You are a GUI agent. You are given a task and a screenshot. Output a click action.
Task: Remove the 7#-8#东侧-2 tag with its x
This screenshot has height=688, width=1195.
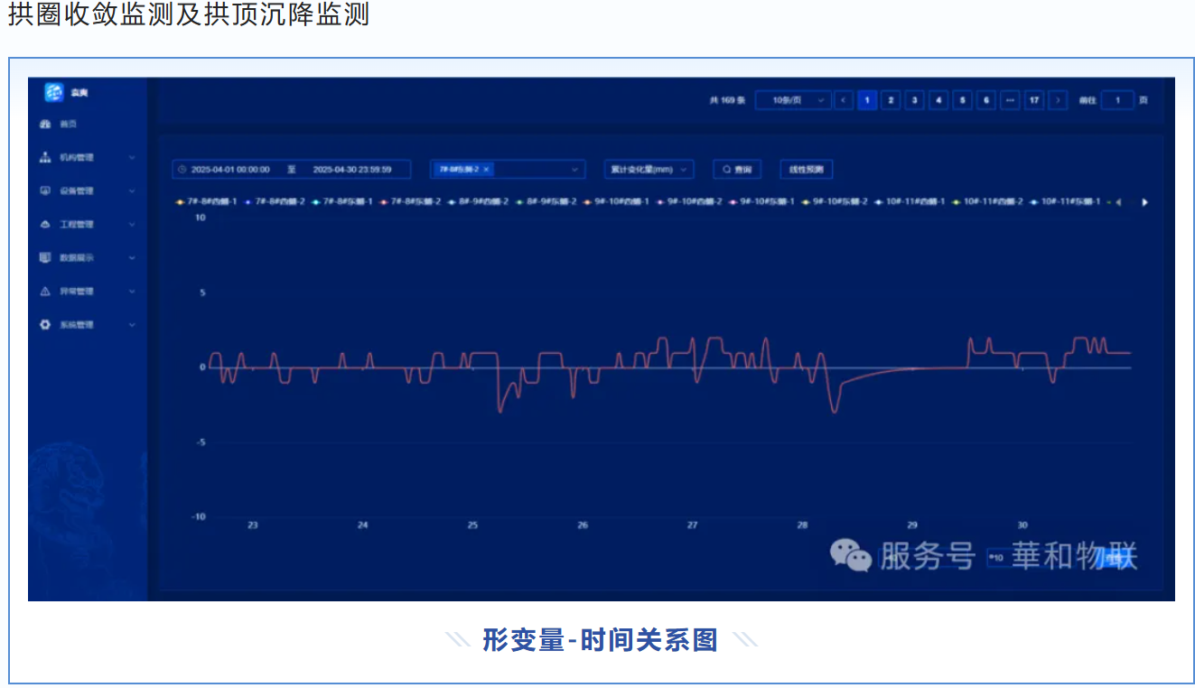[x=486, y=169]
